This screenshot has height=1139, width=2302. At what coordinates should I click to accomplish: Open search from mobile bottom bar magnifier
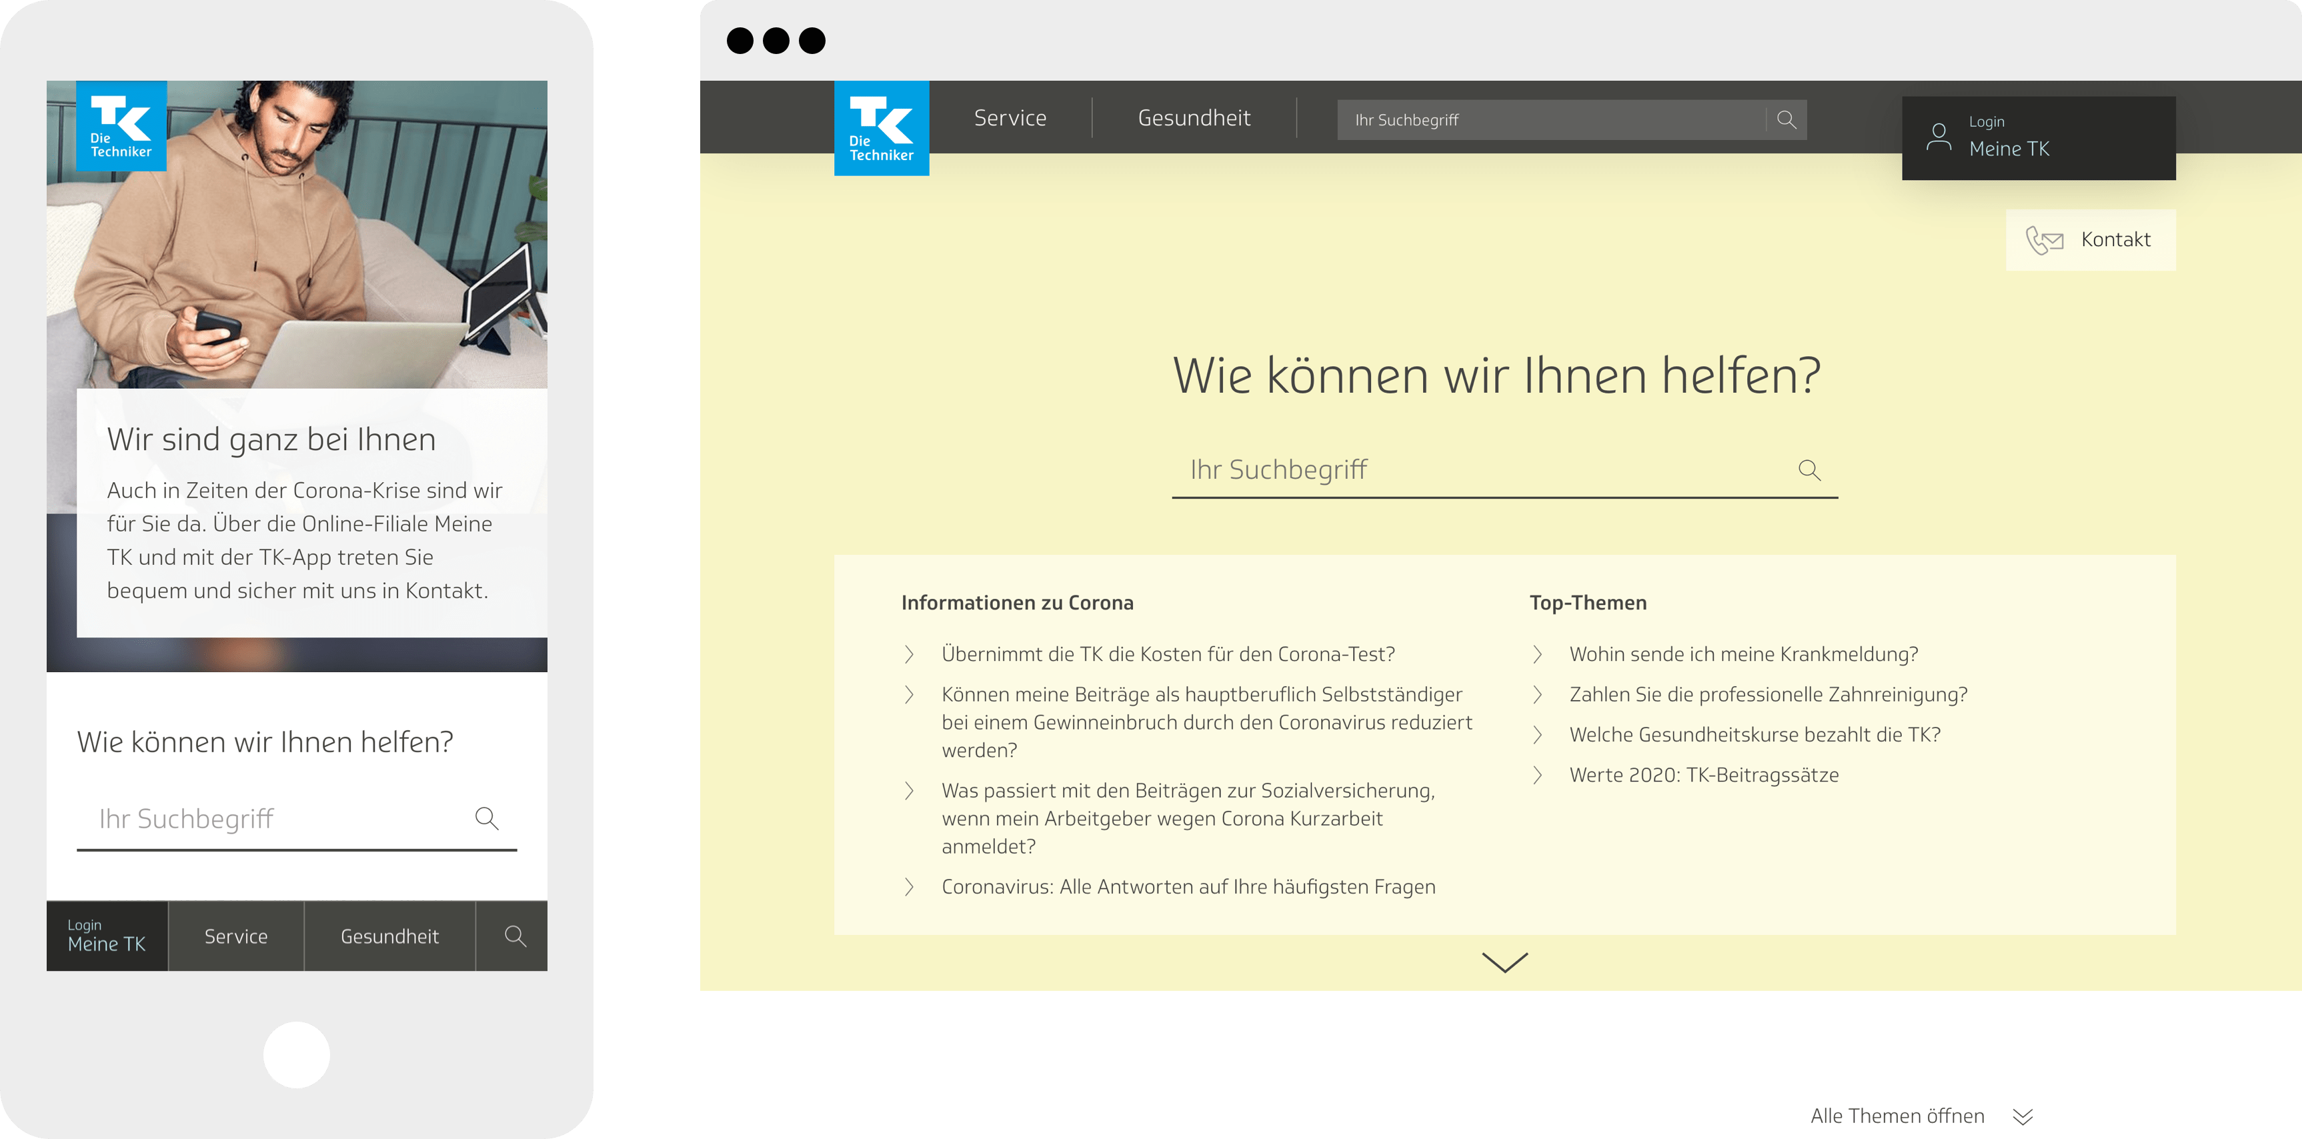(x=515, y=936)
